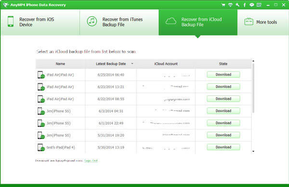Select the date cell 6/23/2014 13:21
Image resolution: width=289 pixels, height=187 pixels.
[x=111, y=87]
